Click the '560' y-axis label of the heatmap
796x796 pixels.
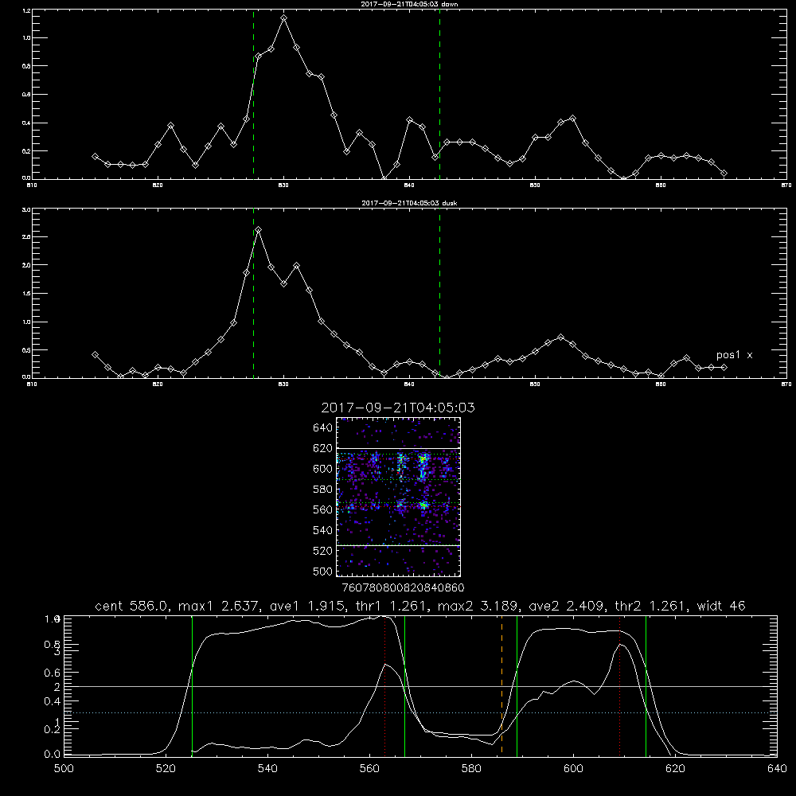tap(323, 509)
